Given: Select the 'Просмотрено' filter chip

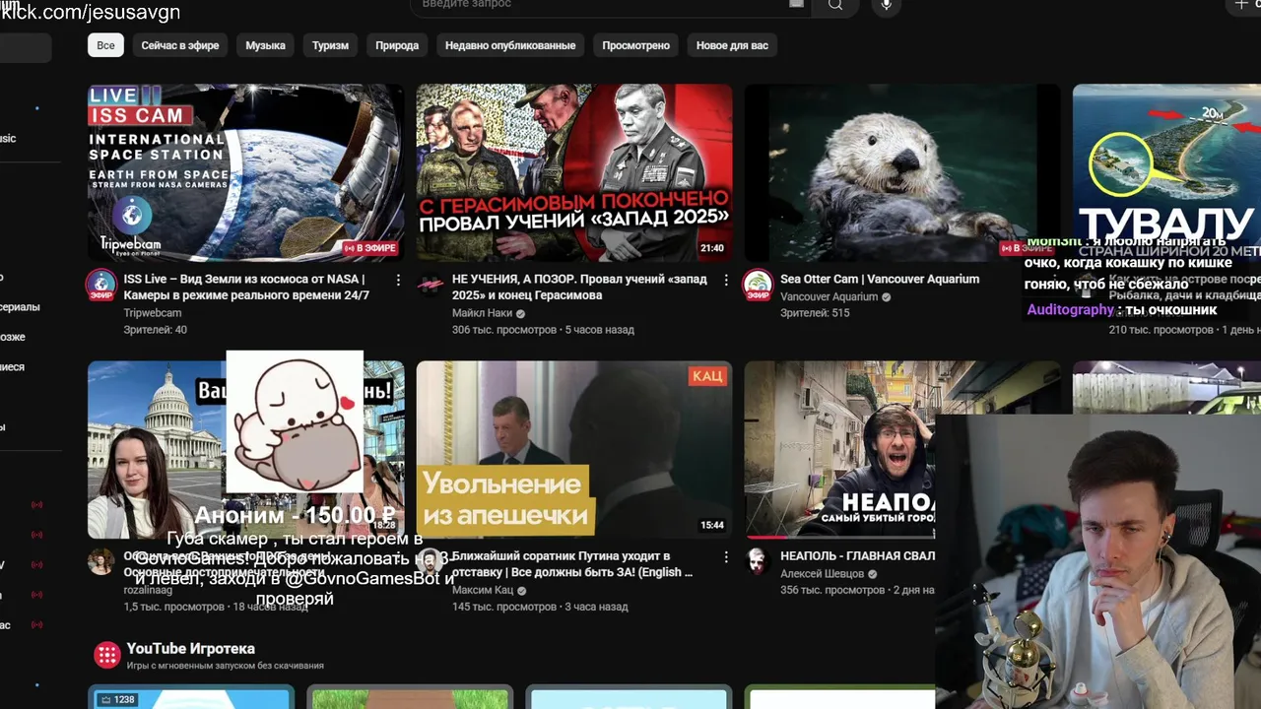Looking at the screenshot, I should pos(635,45).
